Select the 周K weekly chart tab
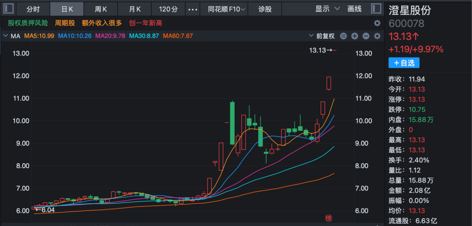 101,9
